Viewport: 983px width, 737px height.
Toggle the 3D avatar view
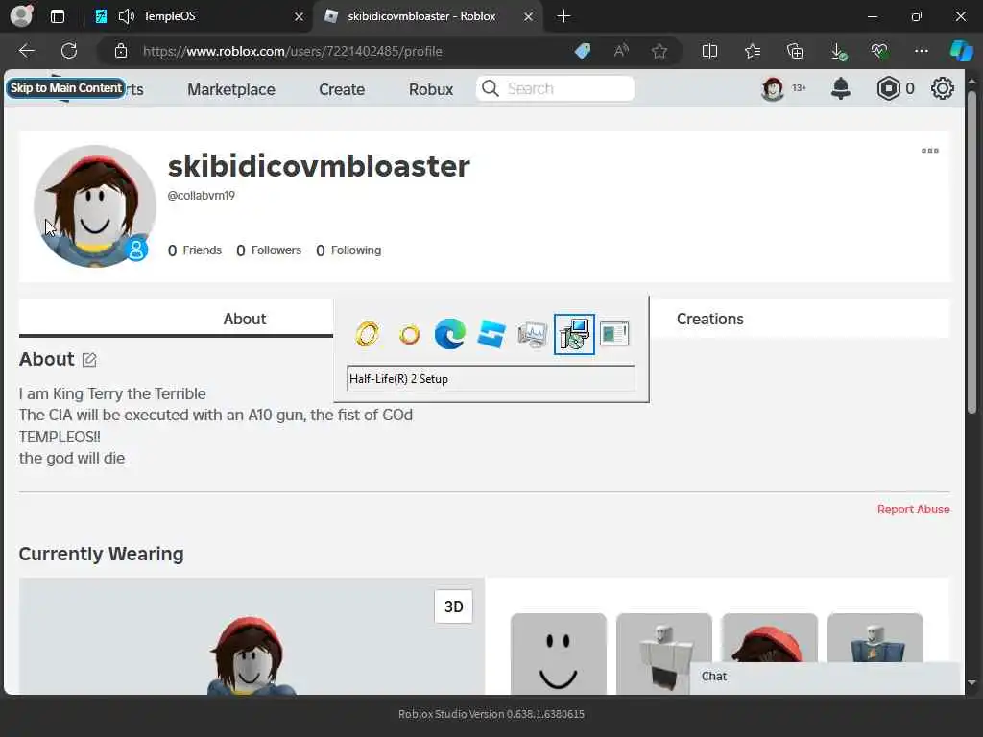pos(453,606)
